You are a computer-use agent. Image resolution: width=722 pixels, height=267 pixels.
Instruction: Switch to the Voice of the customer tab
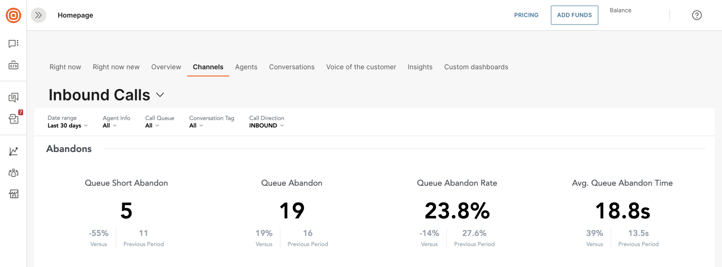[361, 67]
